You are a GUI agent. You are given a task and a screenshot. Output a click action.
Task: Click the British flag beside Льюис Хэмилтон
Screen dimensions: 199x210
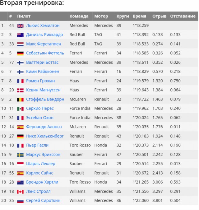tap(20, 26)
